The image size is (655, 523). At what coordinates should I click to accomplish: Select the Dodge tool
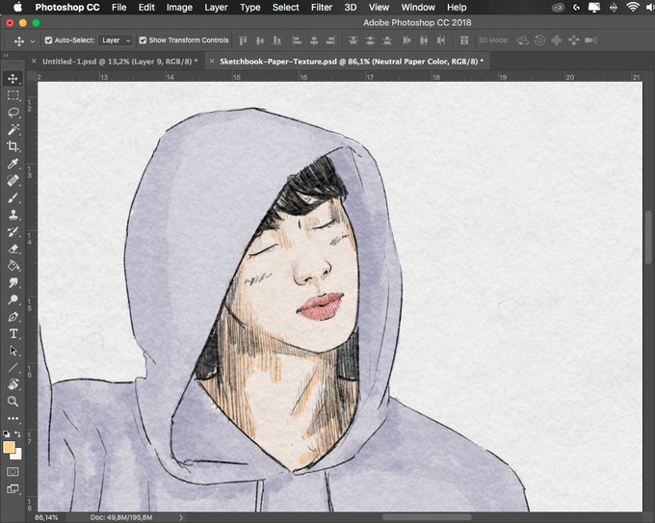pos(13,300)
